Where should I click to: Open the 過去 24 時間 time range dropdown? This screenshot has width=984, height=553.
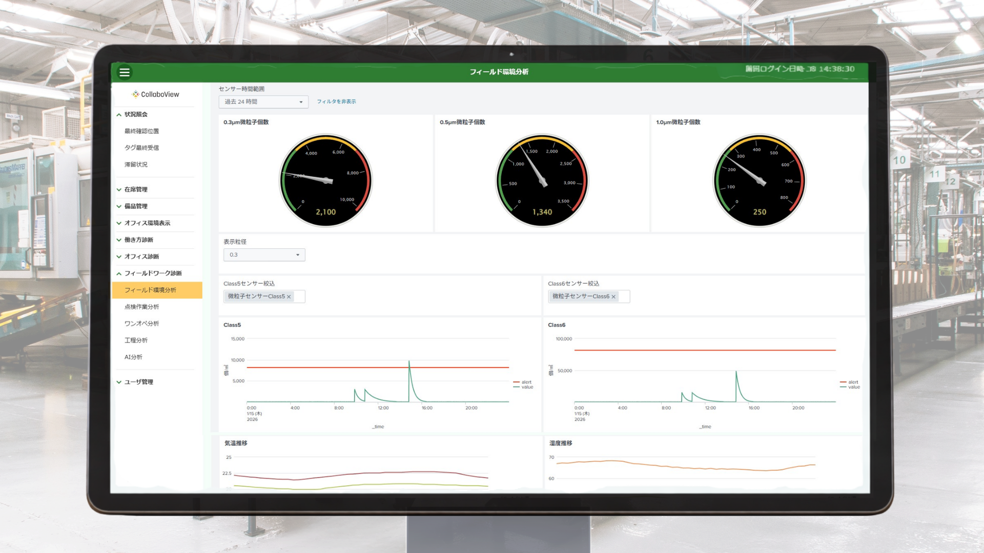[x=263, y=102]
